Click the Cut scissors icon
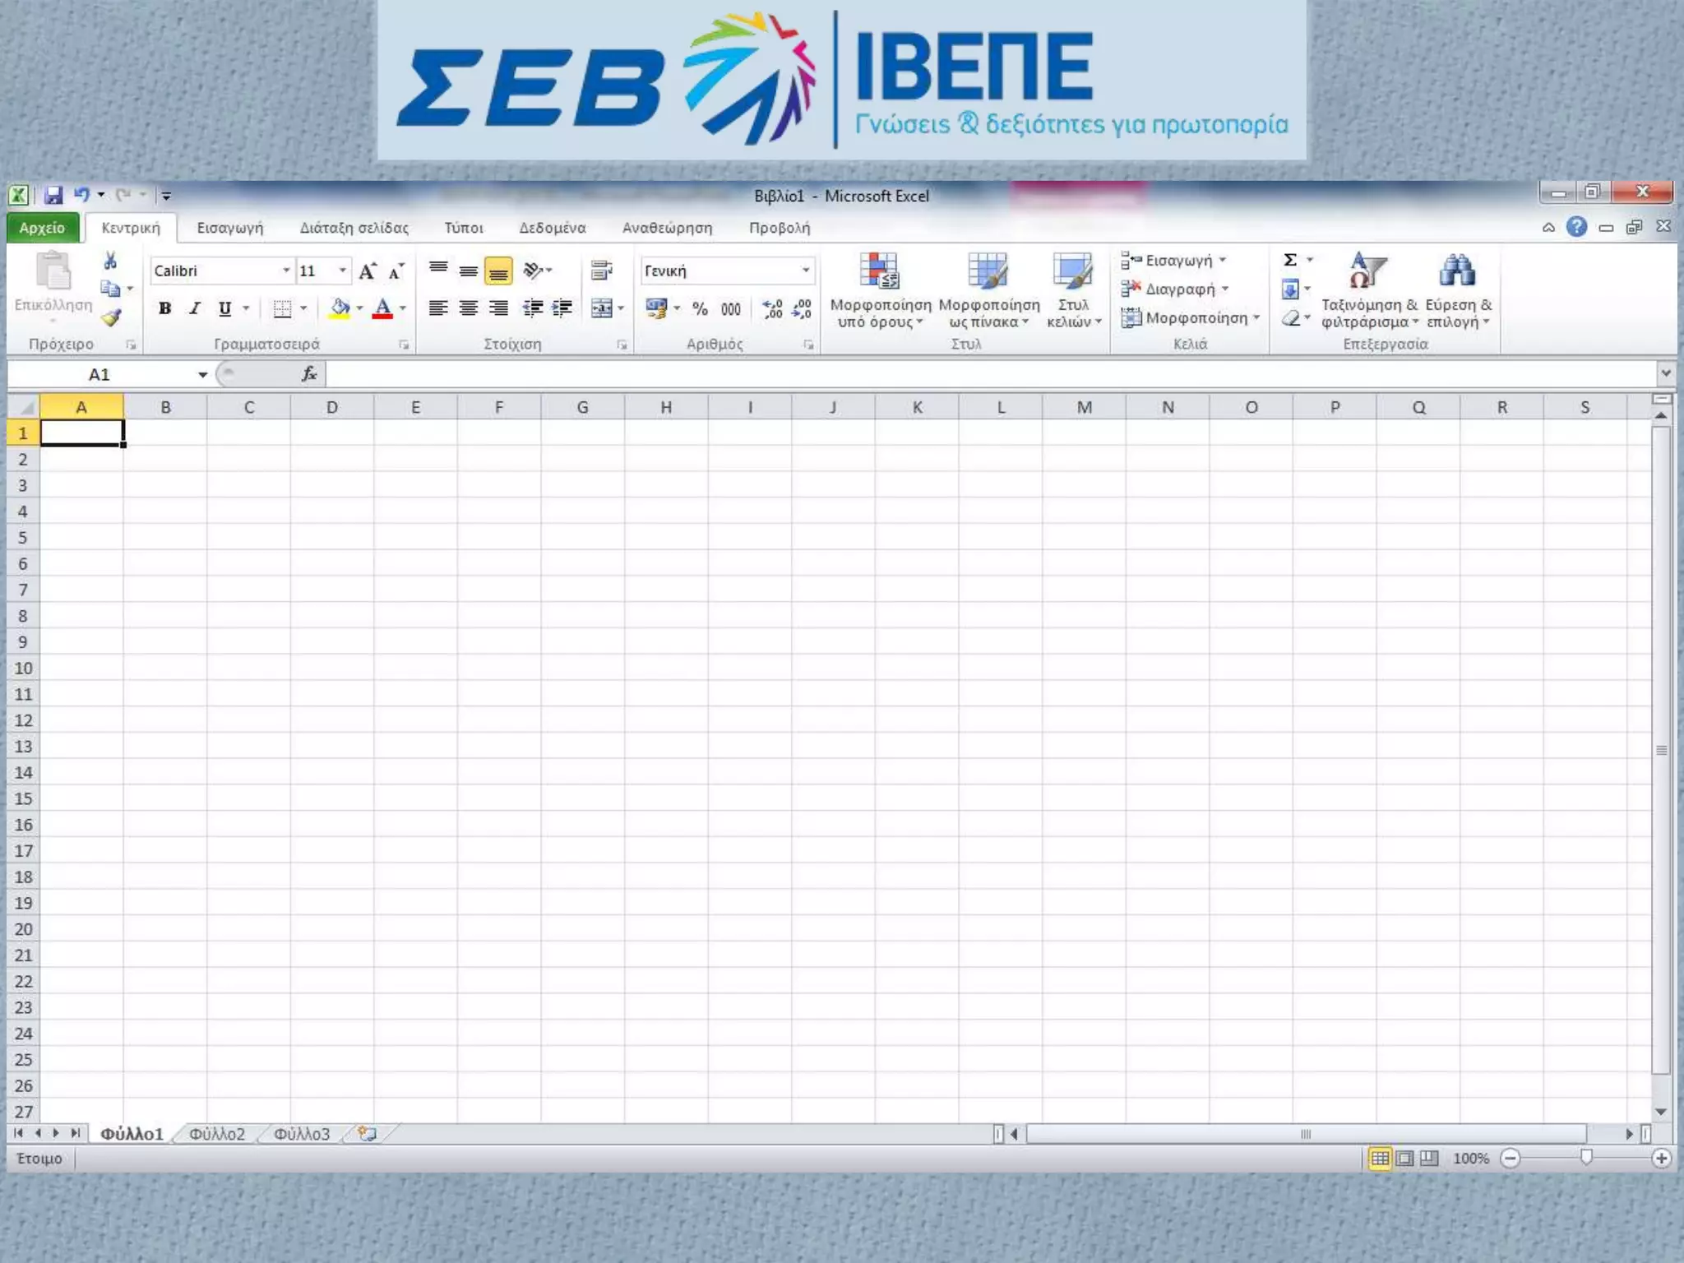 110,261
